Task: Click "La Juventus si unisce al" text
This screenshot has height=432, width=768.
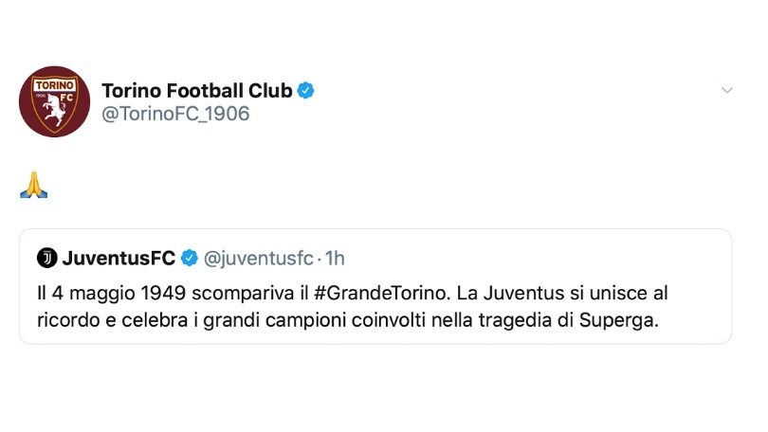Action: click(x=562, y=293)
